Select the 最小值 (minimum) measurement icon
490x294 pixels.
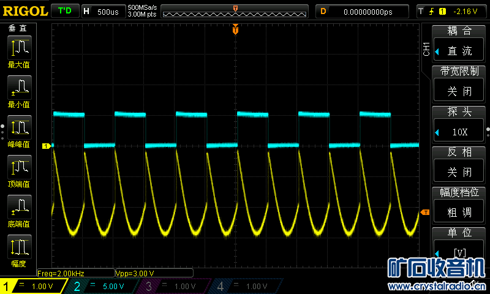(x=20, y=88)
